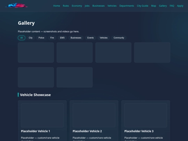Filter gallery by Police

[41, 38]
